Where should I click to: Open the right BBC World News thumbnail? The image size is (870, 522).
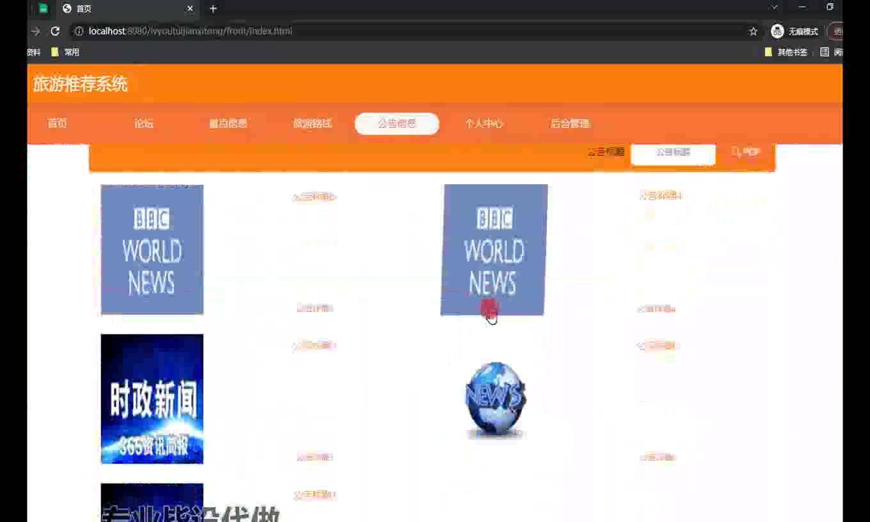[x=494, y=249]
